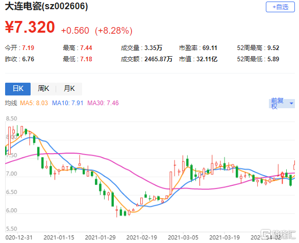Screen dimensions: 299x243
Task: Click 52周最低 value 5.89
Action: pos(273,59)
